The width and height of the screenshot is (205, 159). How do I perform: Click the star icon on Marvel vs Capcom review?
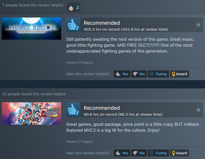[198, 110]
